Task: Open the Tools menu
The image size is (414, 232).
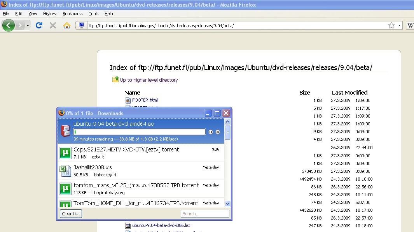Action: pyautogui.click(x=94, y=14)
